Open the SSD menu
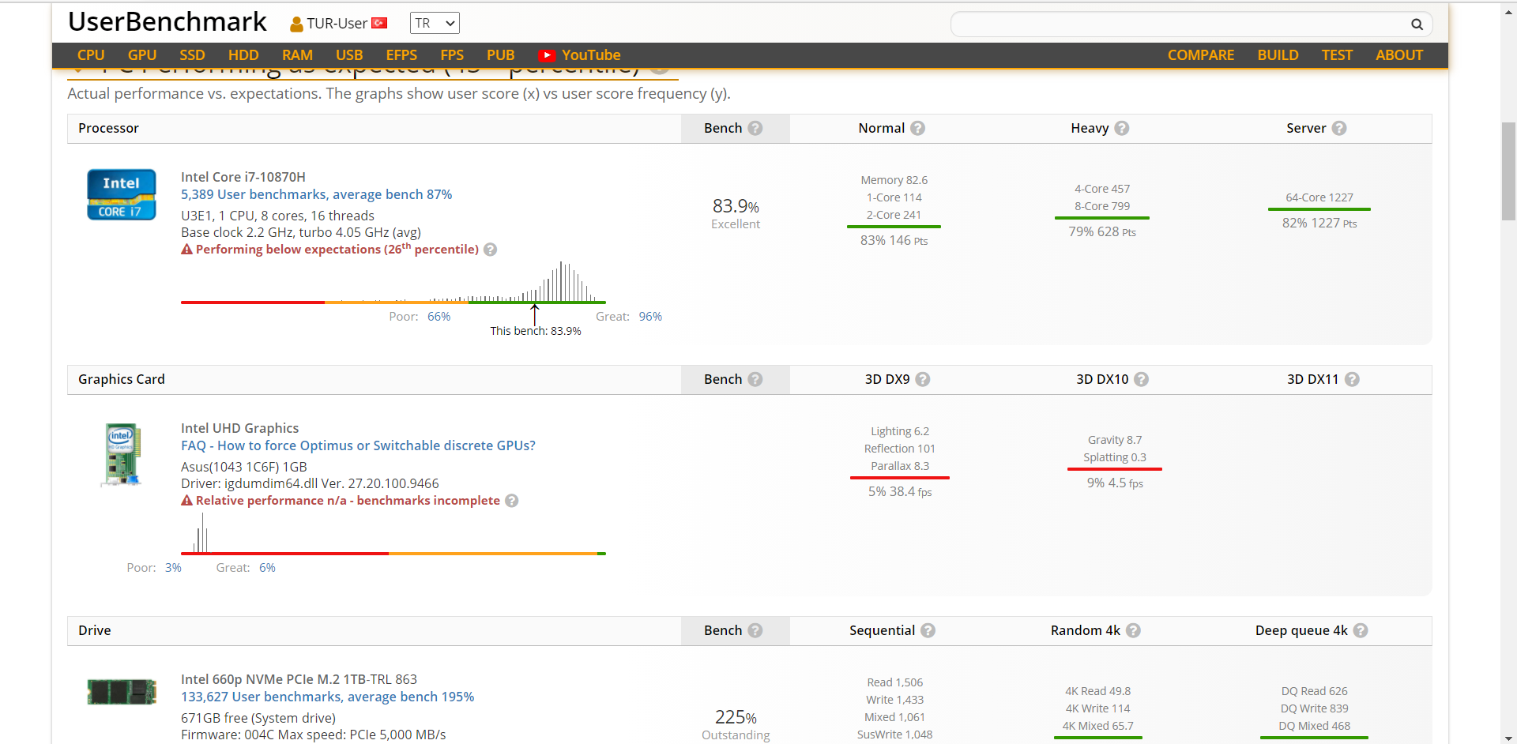This screenshot has height=744, width=1517. pyautogui.click(x=192, y=55)
